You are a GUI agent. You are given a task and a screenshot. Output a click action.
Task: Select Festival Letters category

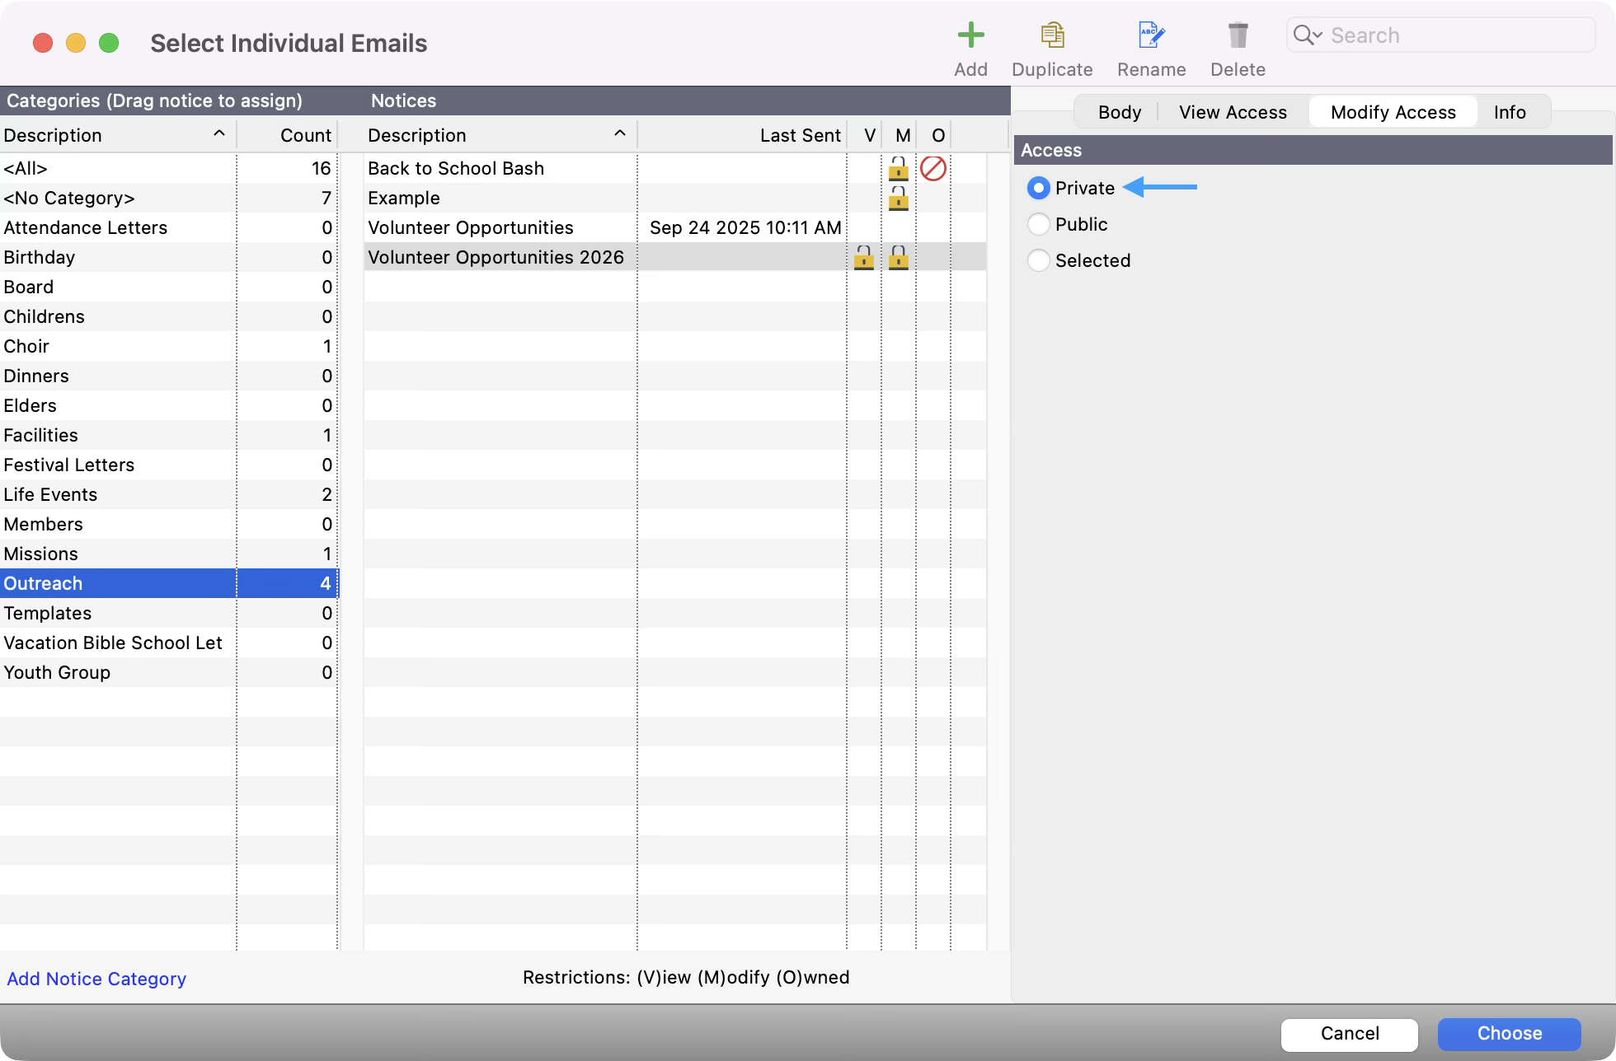(x=168, y=465)
